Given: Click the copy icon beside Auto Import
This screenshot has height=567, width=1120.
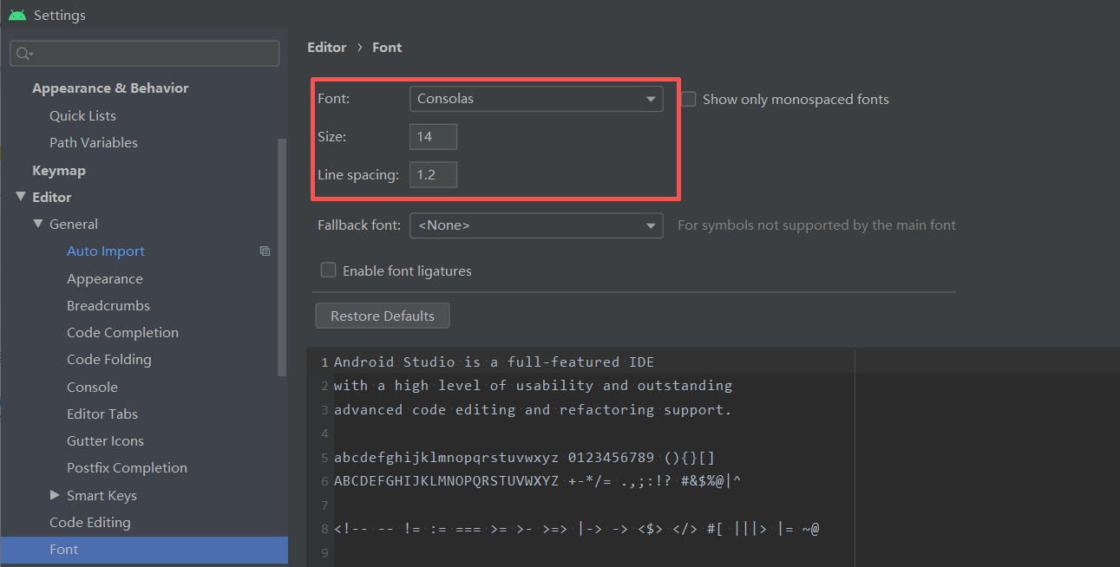Looking at the screenshot, I should (x=265, y=251).
